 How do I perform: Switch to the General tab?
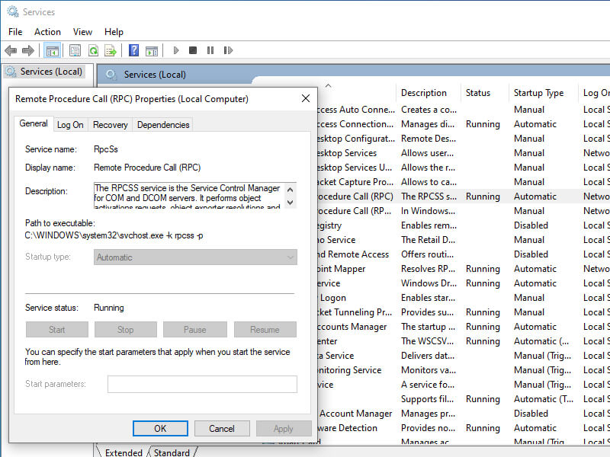[x=34, y=123]
